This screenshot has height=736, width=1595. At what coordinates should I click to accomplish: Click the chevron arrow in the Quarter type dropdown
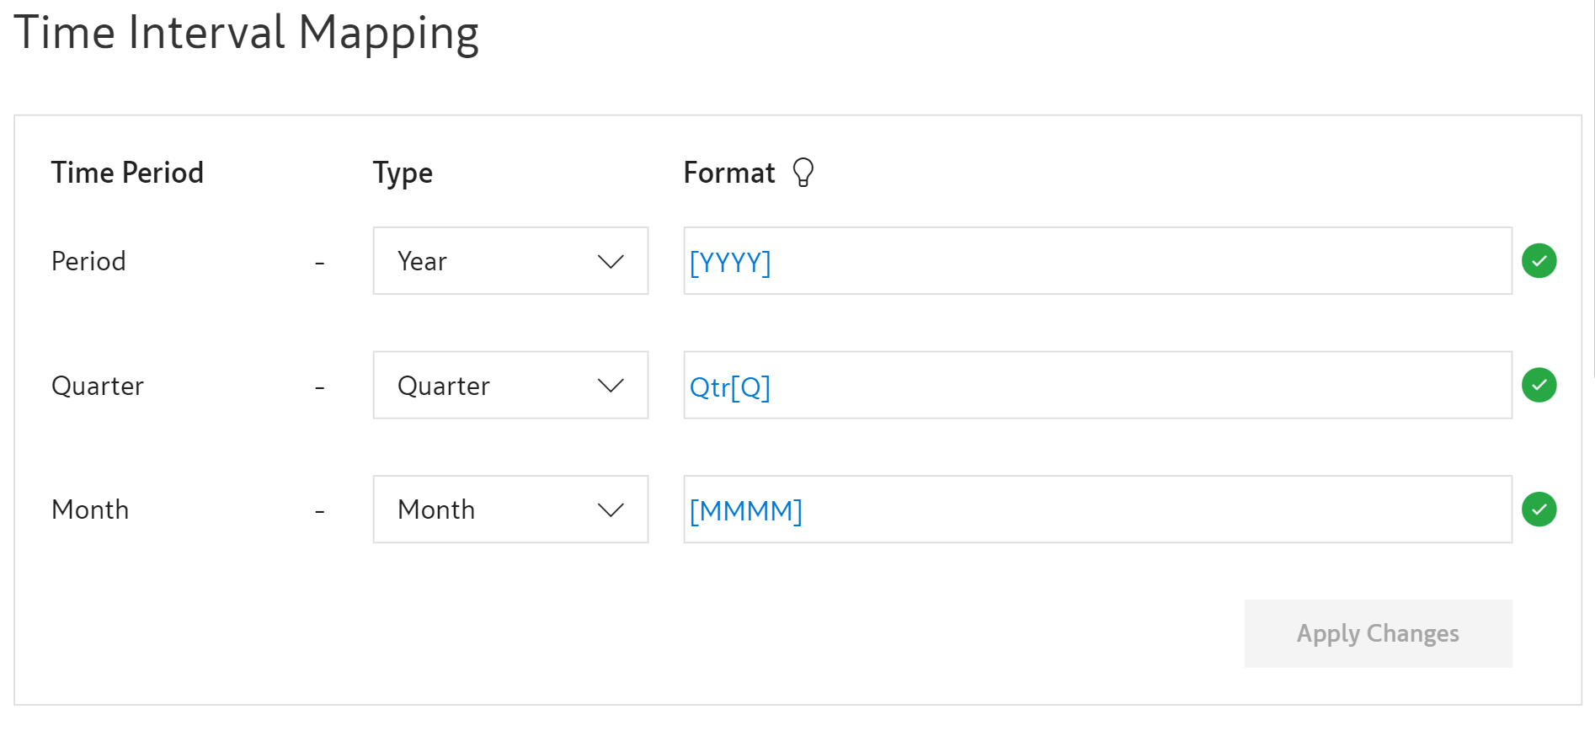pyautogui.click(x=611, y=386)
